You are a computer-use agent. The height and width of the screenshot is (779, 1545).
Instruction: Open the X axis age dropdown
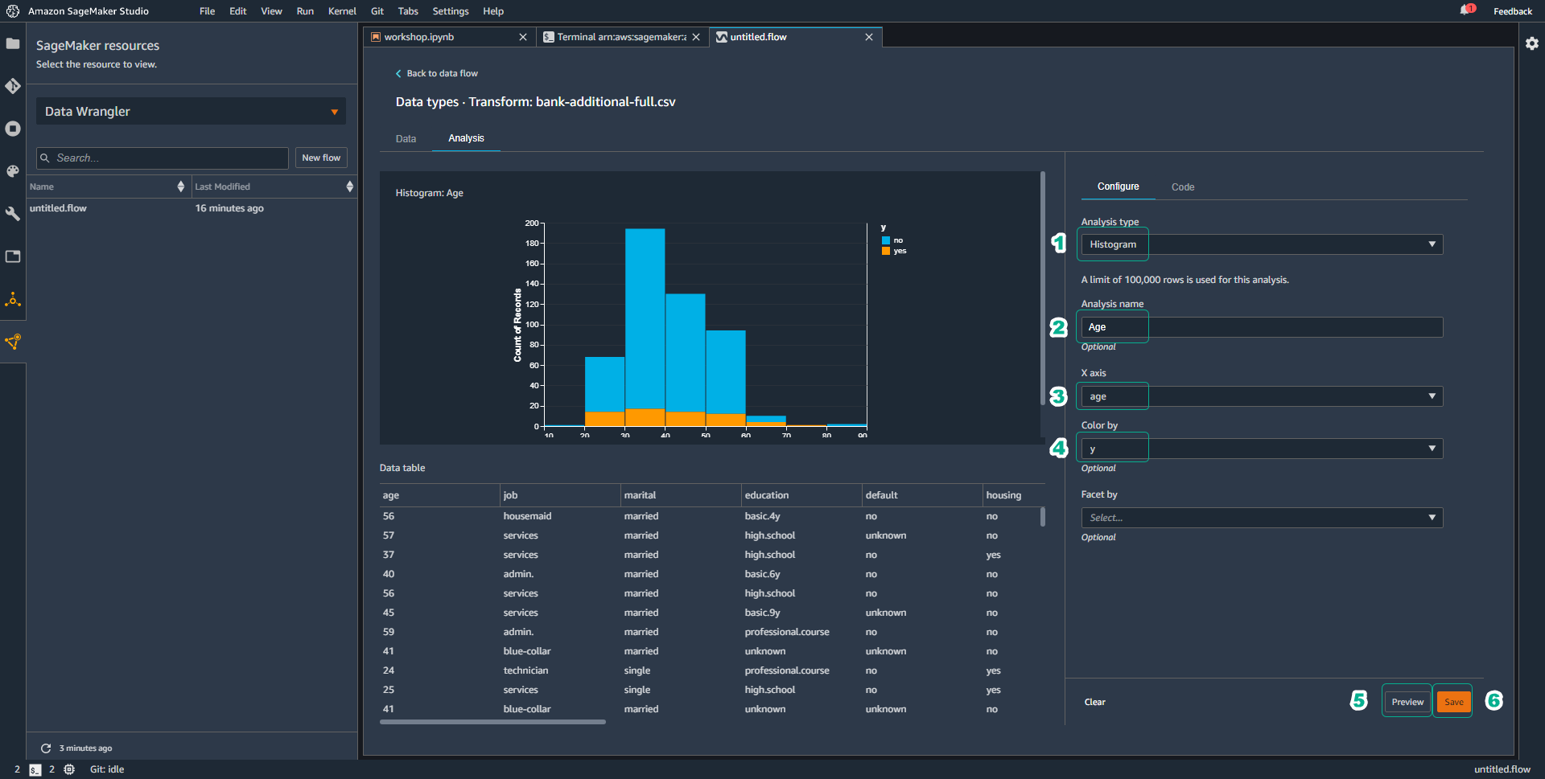tap(1262, 396)
